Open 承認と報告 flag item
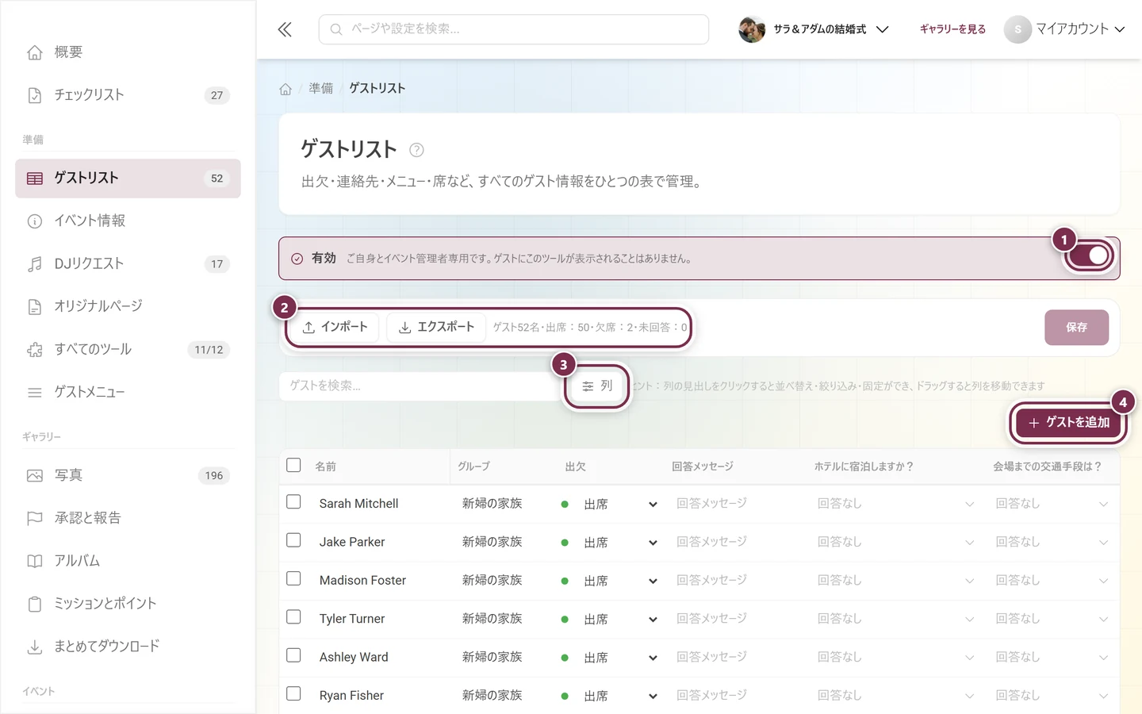This screenshot has height=714, width=1142. [x=128, y=518]
